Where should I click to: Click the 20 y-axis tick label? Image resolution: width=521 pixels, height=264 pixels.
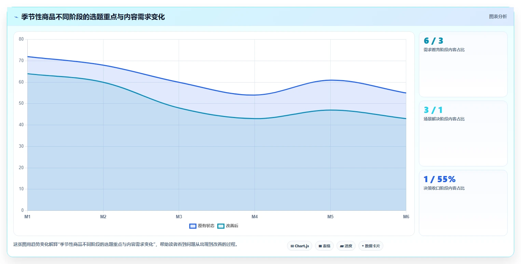(21, 168)
